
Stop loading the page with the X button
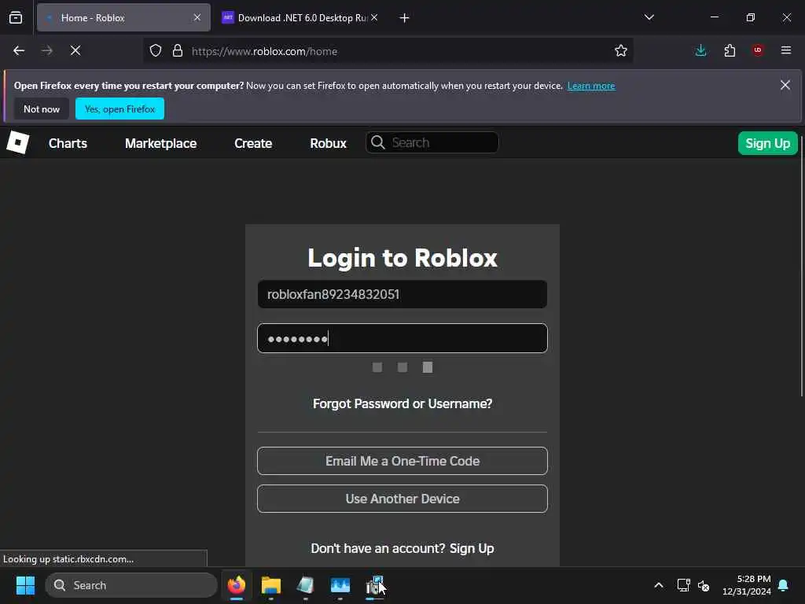(75, 51)
